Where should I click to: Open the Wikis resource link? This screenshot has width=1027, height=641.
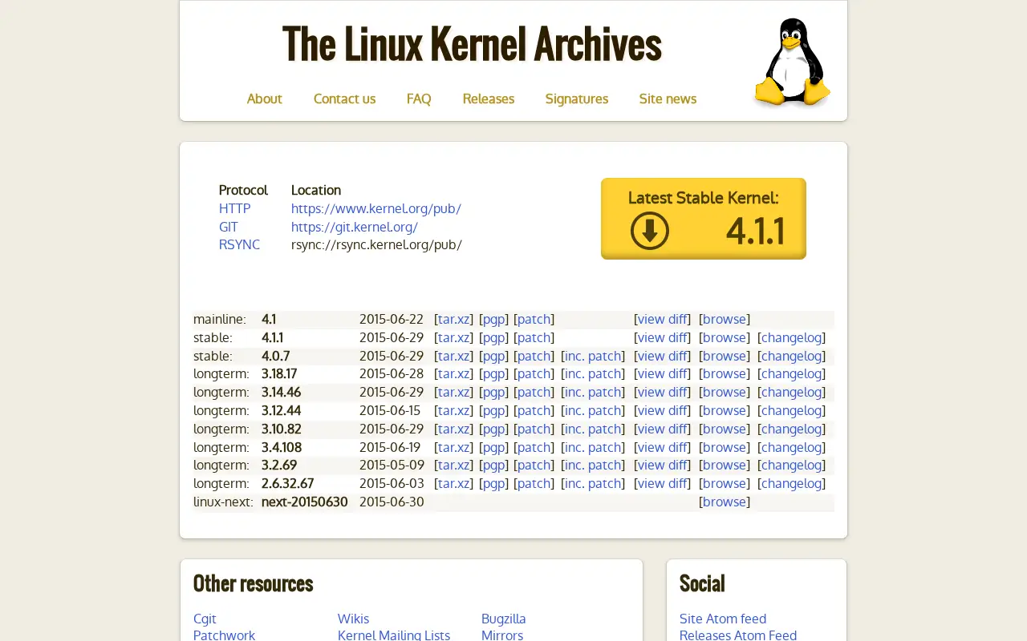[353, 619]
